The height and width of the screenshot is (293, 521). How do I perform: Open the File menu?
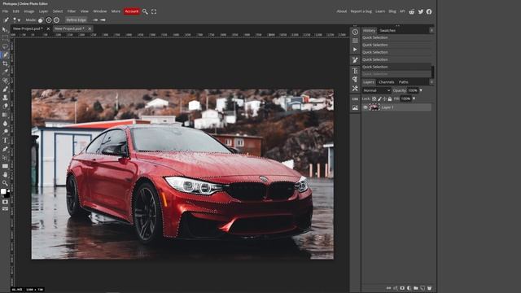coord(6,11)
